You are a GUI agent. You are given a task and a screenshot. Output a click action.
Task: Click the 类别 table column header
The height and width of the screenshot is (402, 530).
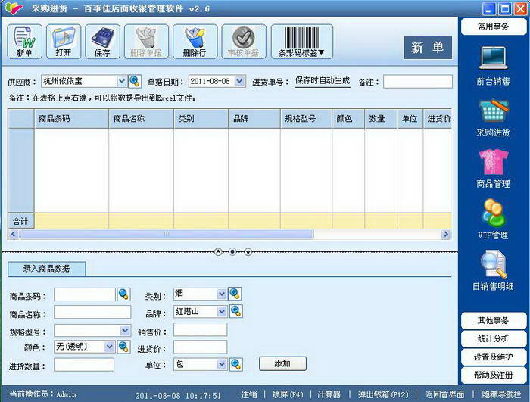pos(201,119)
